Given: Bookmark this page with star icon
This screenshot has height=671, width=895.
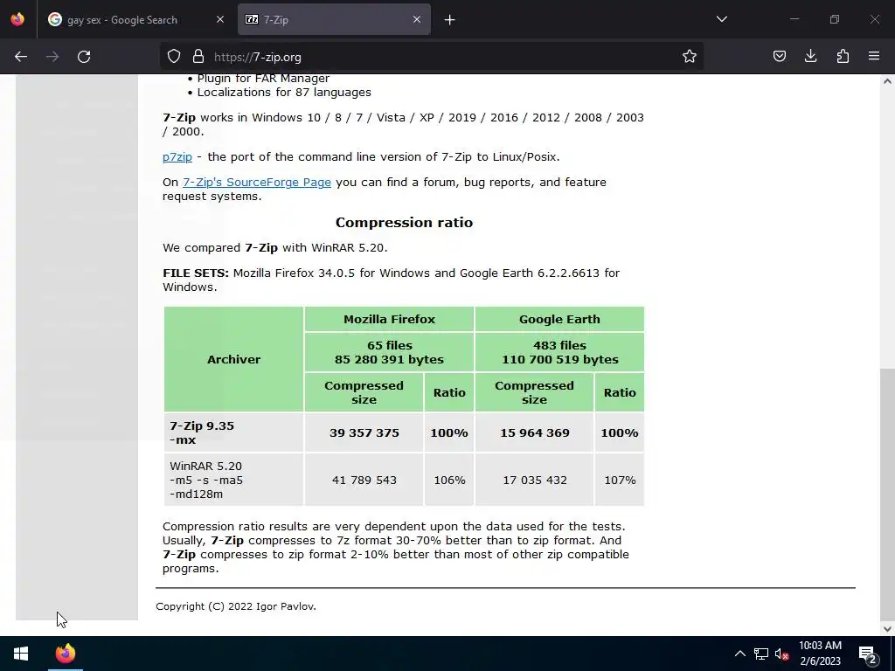Looking at the screenshot, I should 690,57.
